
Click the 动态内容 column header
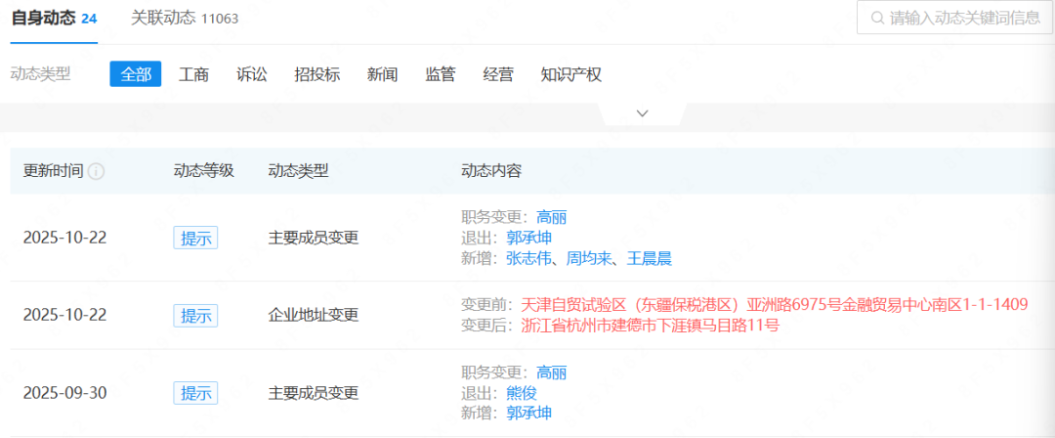click(491, 171)
